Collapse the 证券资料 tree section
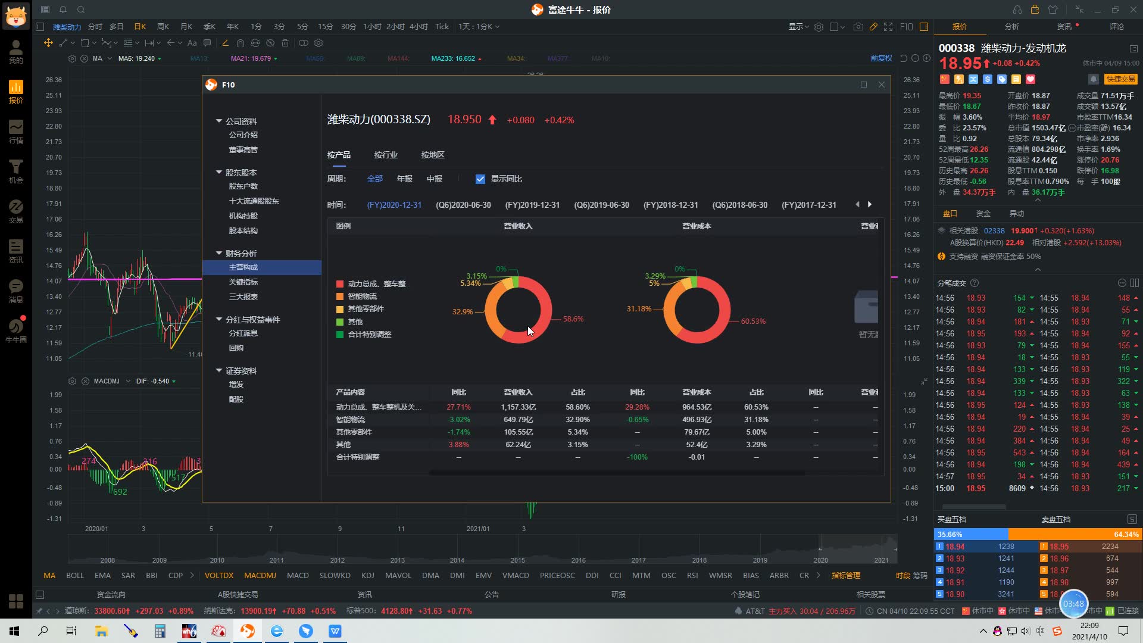This screenshot has height=643, width=1143. 218,370
